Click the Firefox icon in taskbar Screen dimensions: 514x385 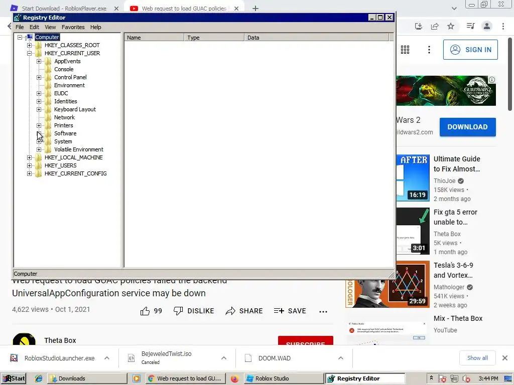click(x=234, y=379)
